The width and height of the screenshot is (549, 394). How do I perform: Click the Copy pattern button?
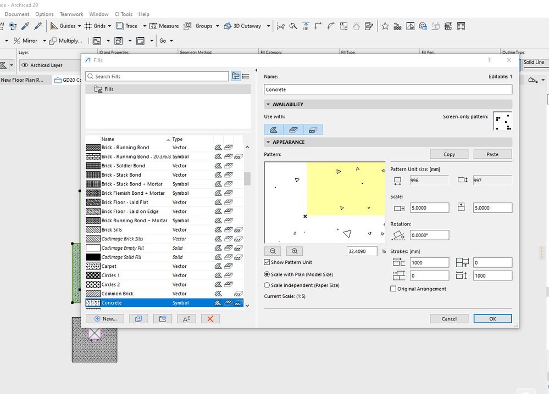tap(449, 154)
